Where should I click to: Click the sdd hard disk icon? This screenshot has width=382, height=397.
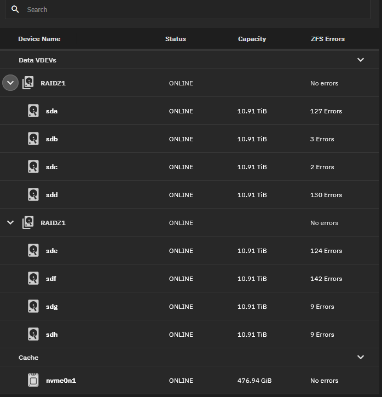[33, 195]
